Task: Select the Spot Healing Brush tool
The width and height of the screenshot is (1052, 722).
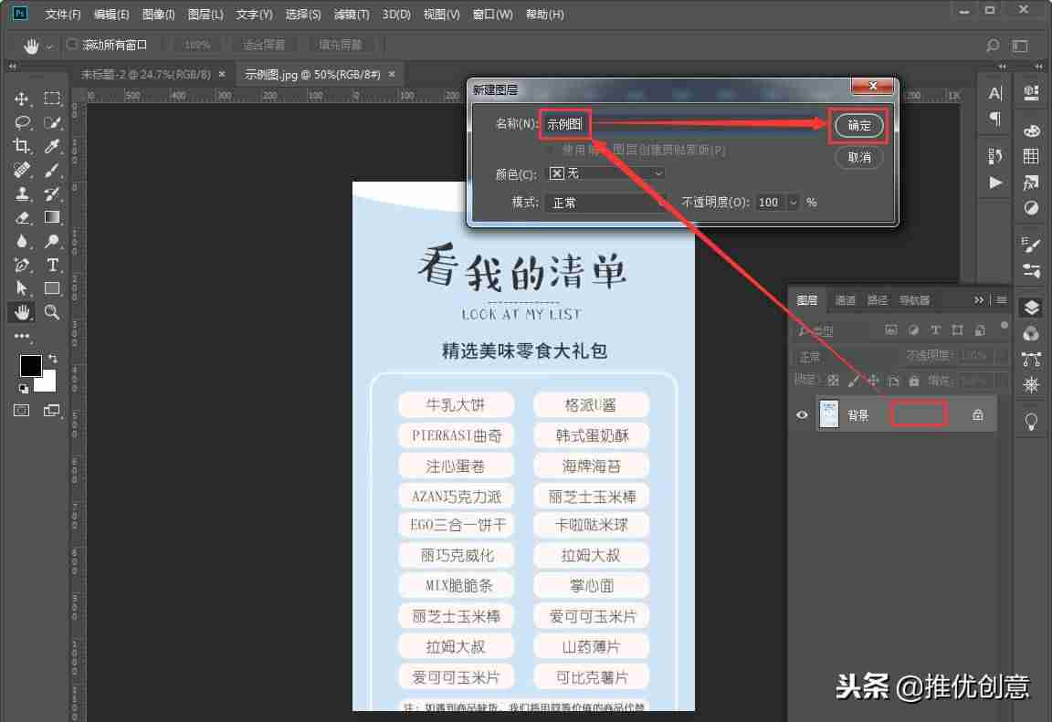Action: [x=22, y=171]
